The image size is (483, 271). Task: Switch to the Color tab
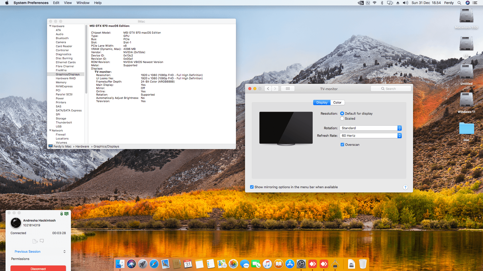tap(337, 102)
